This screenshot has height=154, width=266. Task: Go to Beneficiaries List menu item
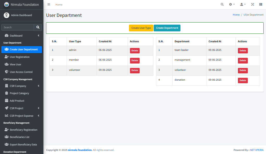20,137
